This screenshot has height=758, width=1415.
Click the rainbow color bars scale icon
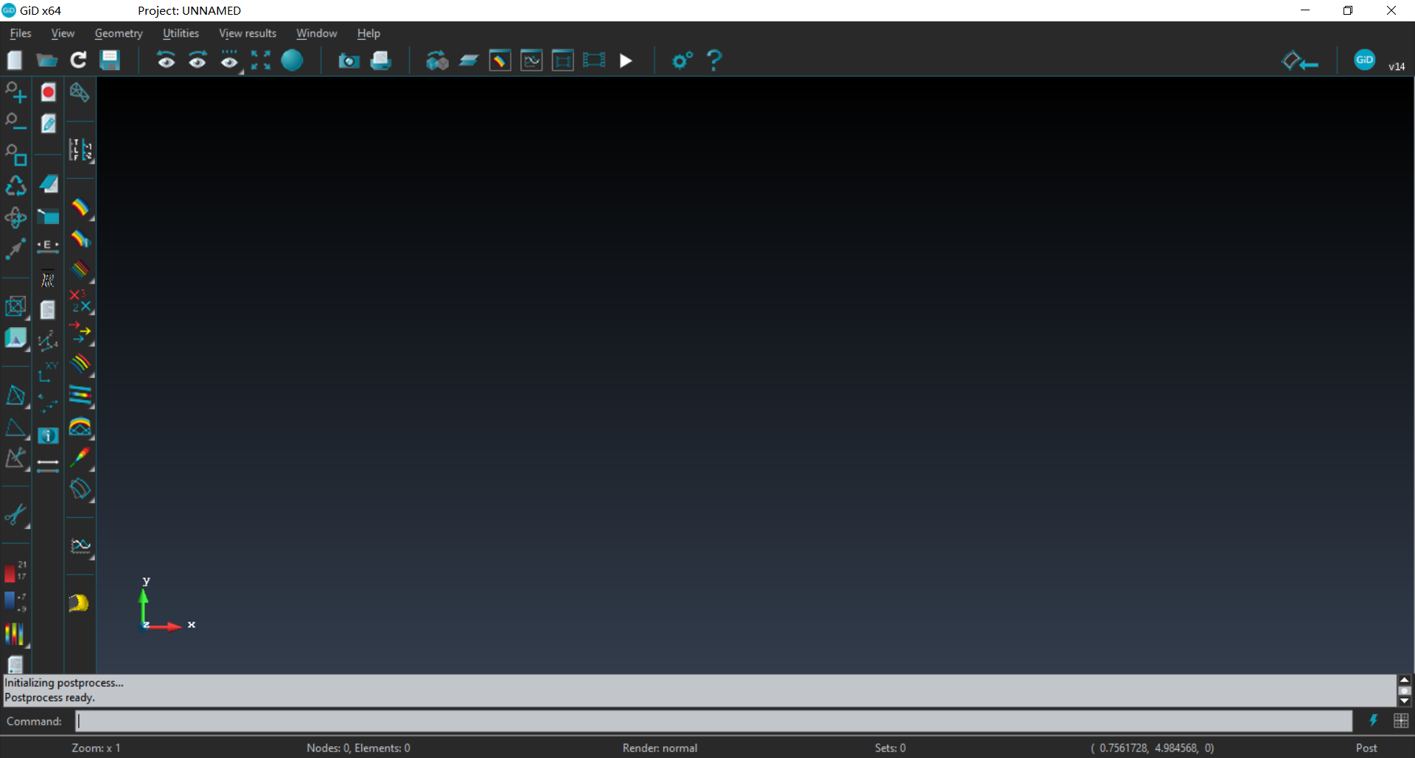[15, 634]
